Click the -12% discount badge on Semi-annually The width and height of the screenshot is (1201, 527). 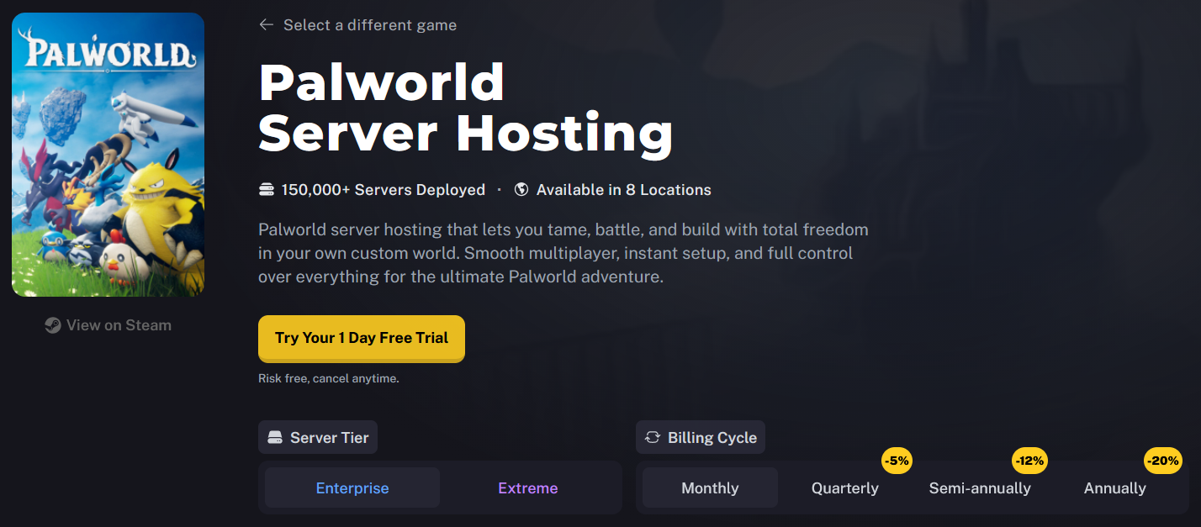pos(1029,461)
